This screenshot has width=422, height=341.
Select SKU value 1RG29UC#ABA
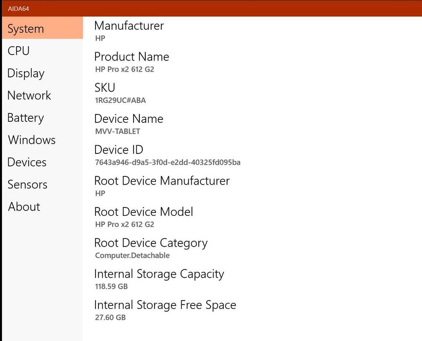[x=120, y=100]
